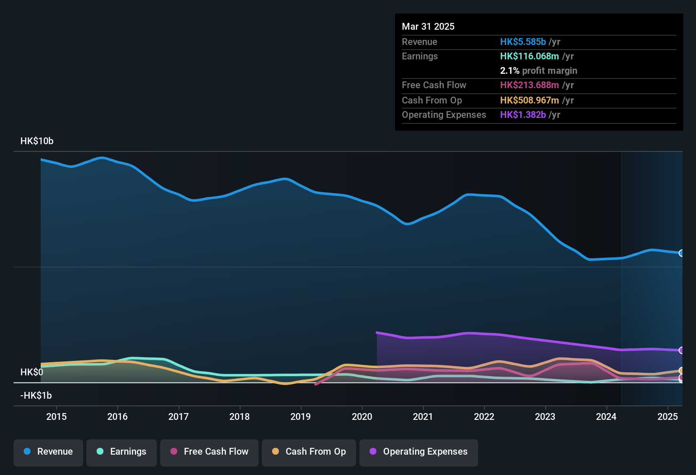The image size is (696, 475).
Task: Click the Operating Expenses endpoint circle on the chart
Action: click(x=682, y=350)
